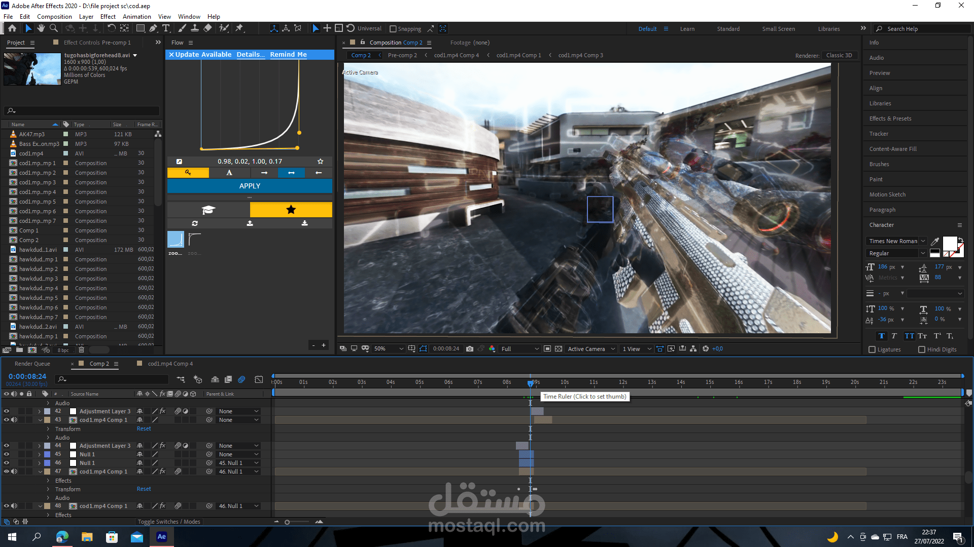Image resolution: width=974 pixels, height=547 pixels.
Task: Select the Hand tool
Action: tap(41, 28)
